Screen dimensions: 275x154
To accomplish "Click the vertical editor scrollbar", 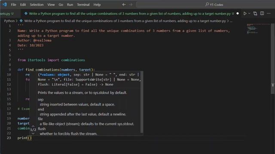I will (273, 59).
